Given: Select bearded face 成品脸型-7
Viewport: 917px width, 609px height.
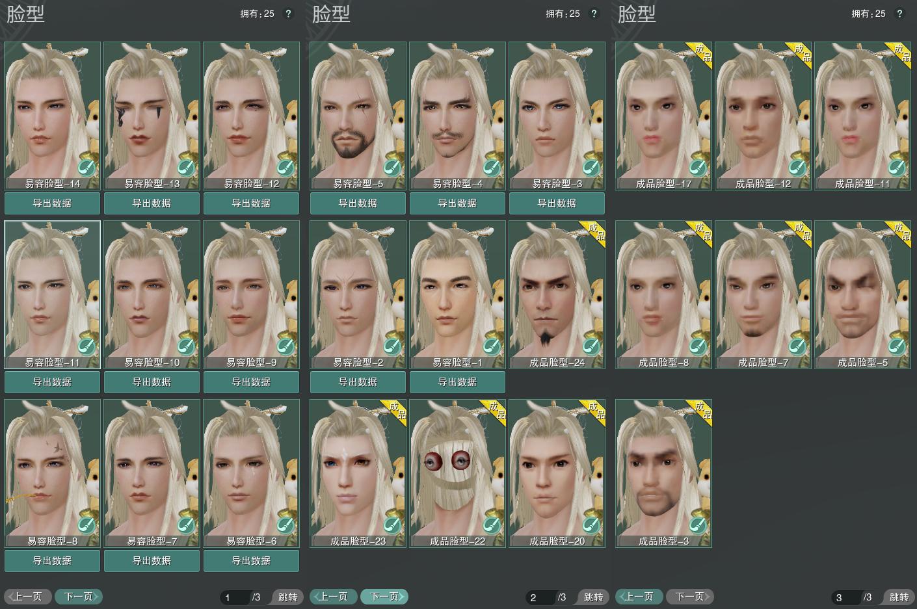Looking at the screenshot, I should tap(764, 294).
